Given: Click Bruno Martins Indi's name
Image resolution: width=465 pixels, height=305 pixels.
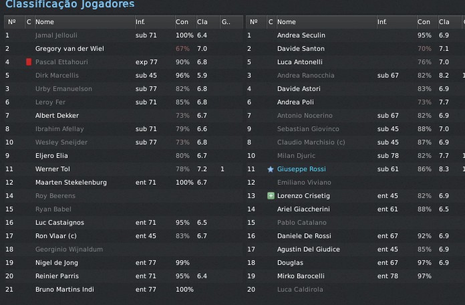Looking at the screenshot, I should pos(64,290).
